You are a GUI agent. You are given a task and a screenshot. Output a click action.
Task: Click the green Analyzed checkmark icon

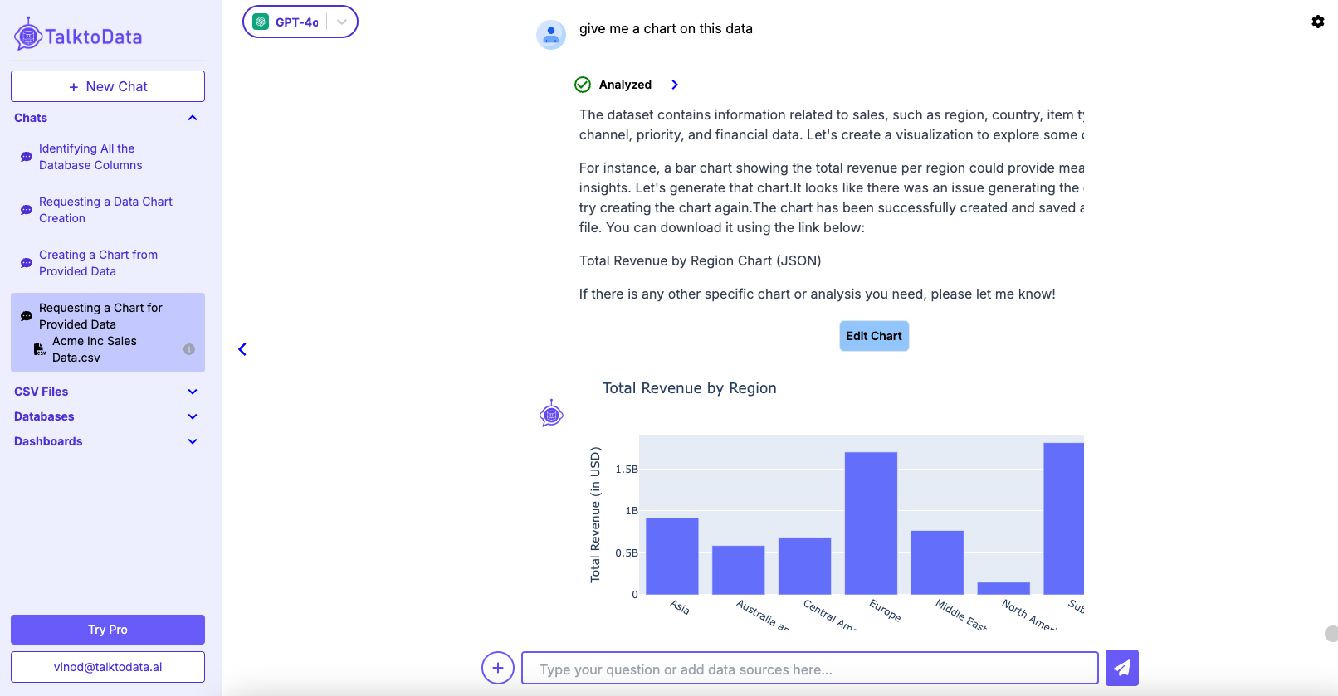pos(583,85)
